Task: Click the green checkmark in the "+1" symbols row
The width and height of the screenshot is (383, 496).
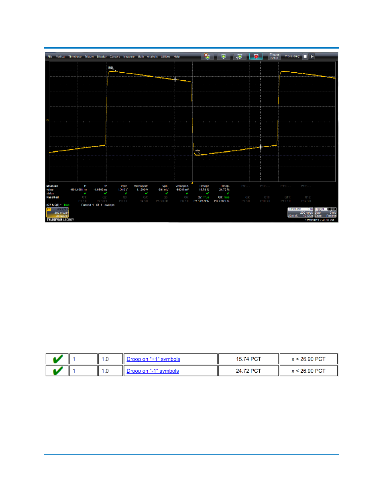Action: tap(57, 359)
